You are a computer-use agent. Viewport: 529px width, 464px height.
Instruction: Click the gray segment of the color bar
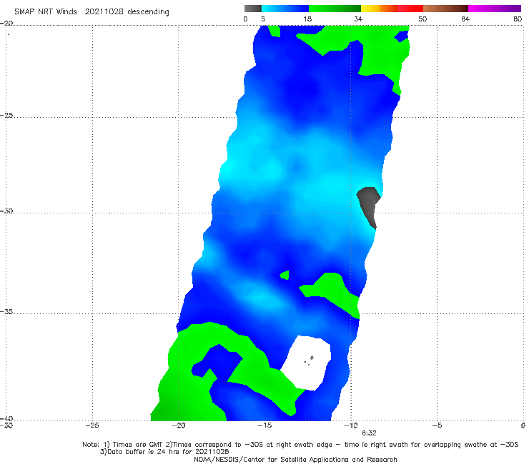coord(253,9)
